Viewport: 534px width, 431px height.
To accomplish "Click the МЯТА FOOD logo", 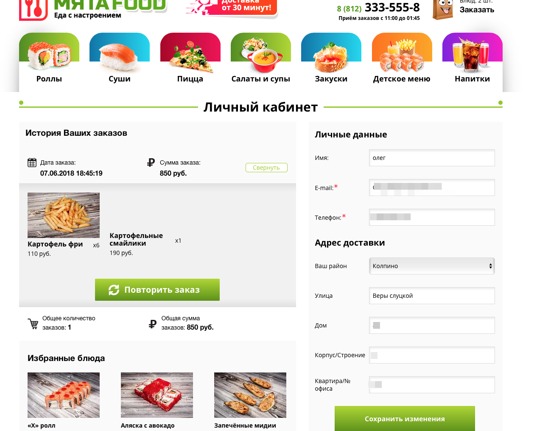I will coord(93,8).
